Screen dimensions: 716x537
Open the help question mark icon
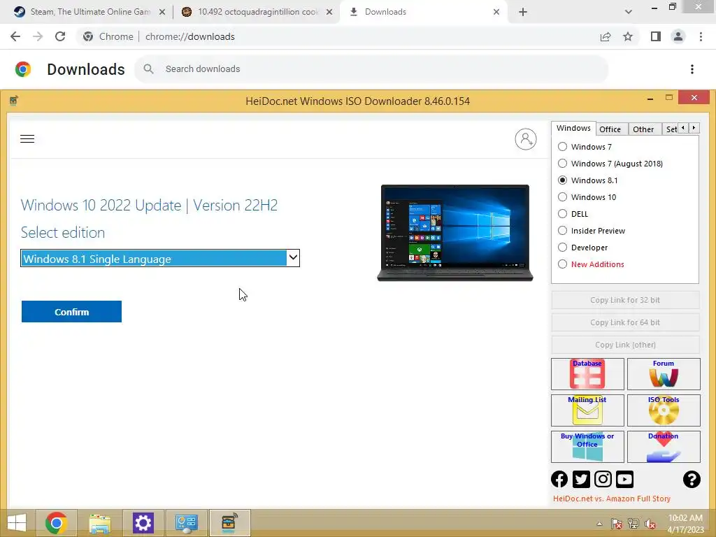(x=692, y=479)
